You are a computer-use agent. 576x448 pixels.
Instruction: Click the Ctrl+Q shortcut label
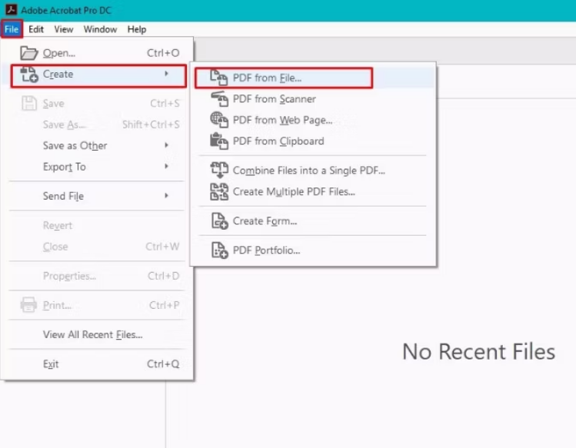[163, 364]
